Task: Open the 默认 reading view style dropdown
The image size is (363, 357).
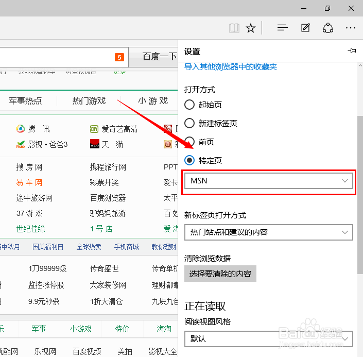Action: pyautogui.click(x=269, y=339)
